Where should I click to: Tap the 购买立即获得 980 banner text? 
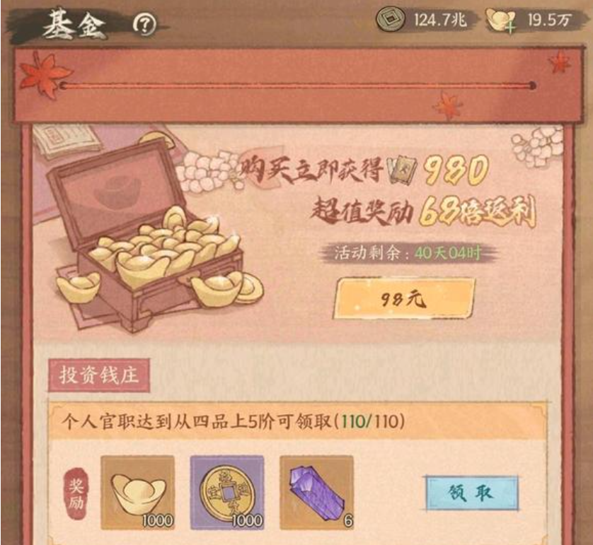point(364,170)
